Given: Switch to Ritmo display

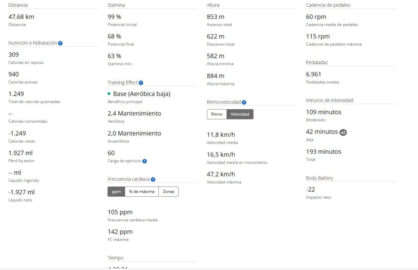Looking at the screenshot, I should [x=216, y=114].
